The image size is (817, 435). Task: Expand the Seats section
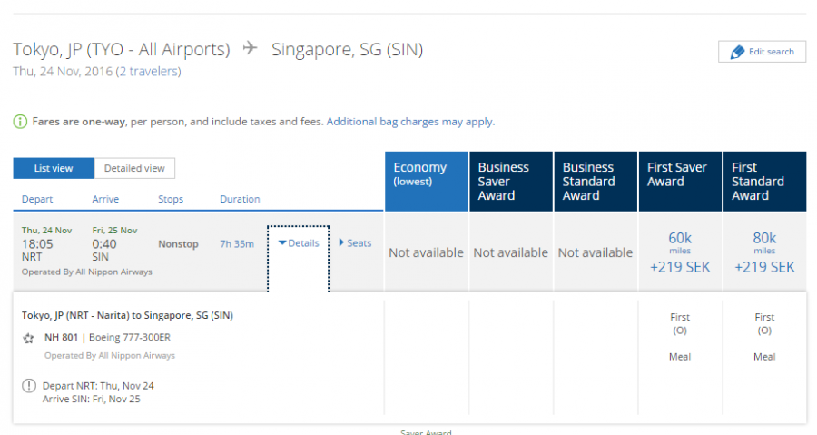[x=355, y=243]
